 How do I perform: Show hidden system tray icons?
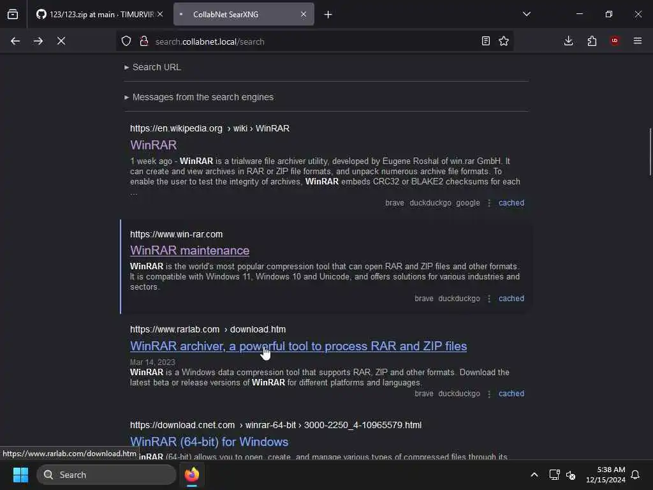point(534,475)
